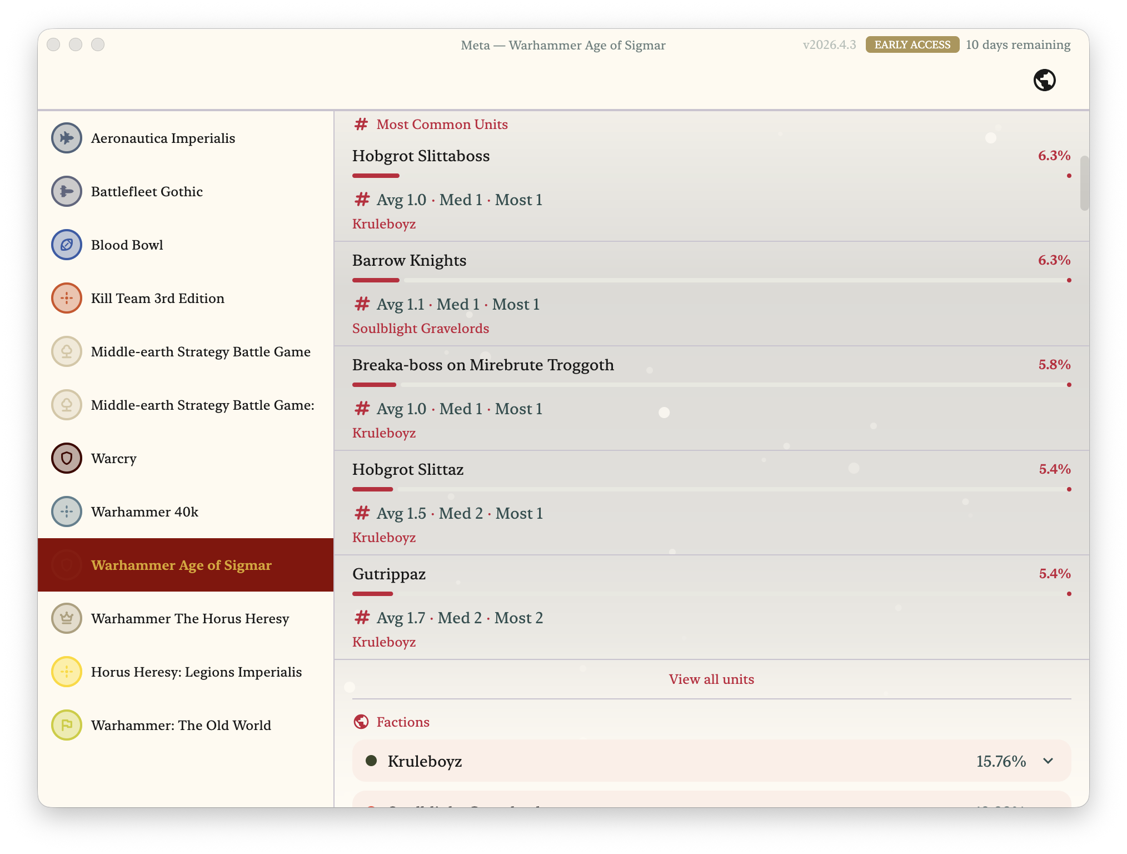Click the Battlefleet Gothic ship icon
This screenshot has width=1127, height=854.
67,191
